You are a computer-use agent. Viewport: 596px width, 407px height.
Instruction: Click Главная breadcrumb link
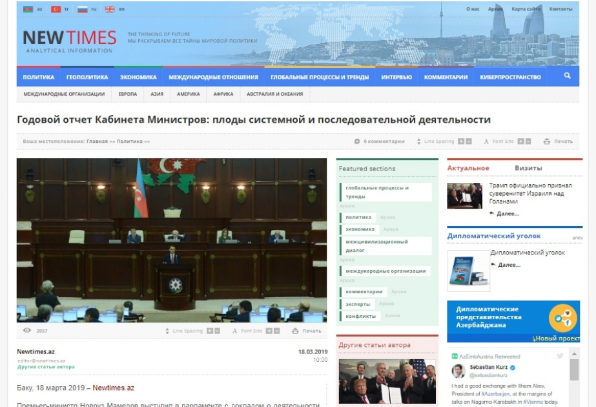[97, 141]
